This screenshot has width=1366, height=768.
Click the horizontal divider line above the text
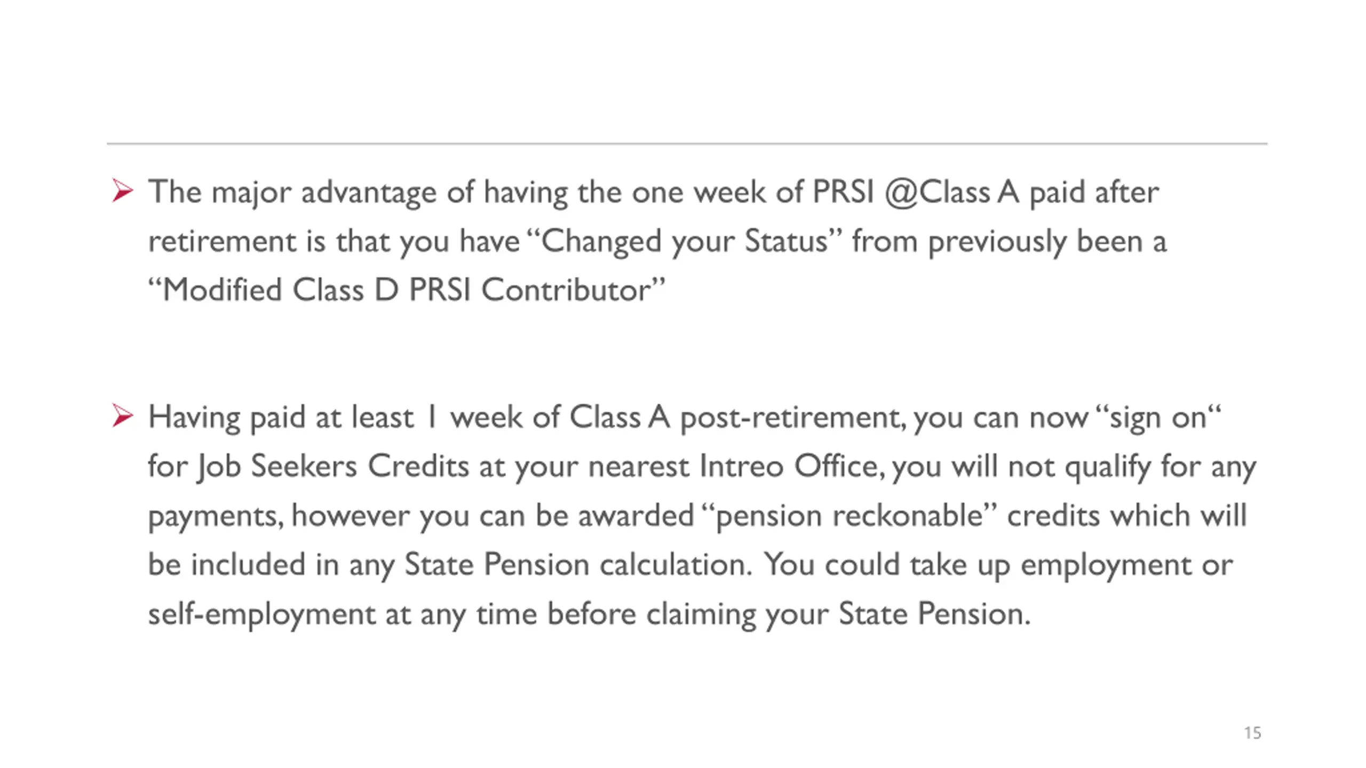[687, 143]
